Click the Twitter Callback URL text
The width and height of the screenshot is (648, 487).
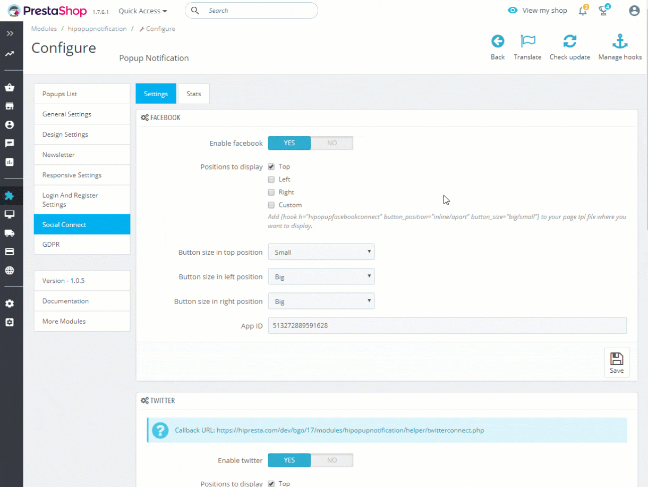coord(329,430)
